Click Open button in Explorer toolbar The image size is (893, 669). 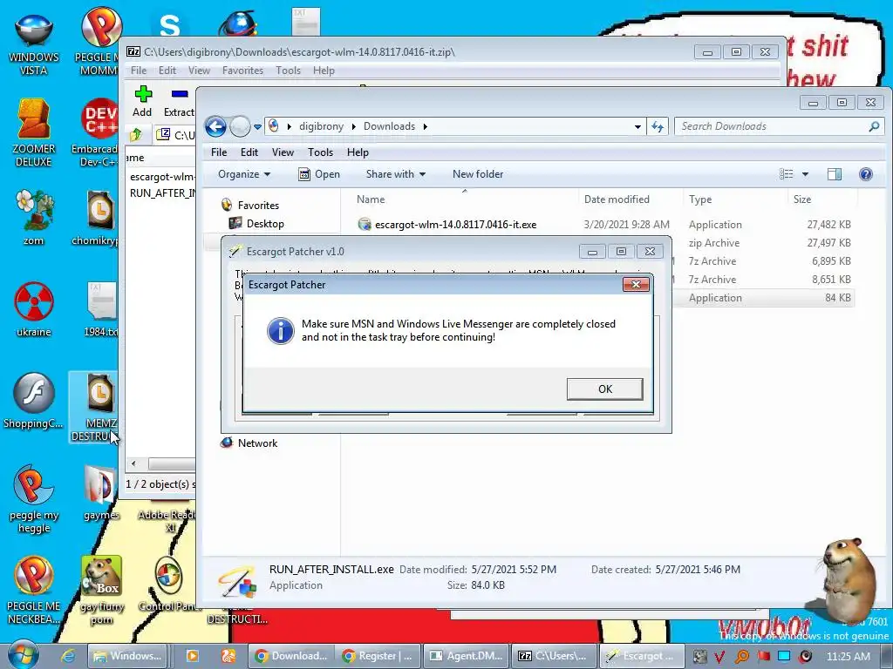[x=319, y=174]
